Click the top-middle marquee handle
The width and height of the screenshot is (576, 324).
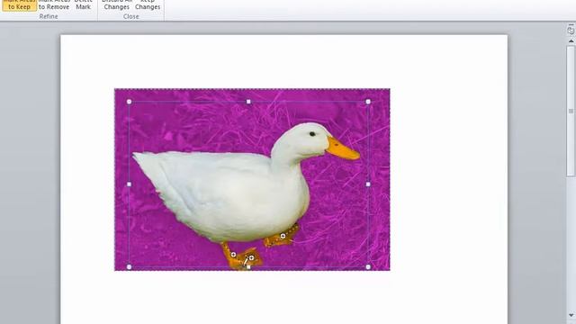pyautogui.click(x=248, y=102)
